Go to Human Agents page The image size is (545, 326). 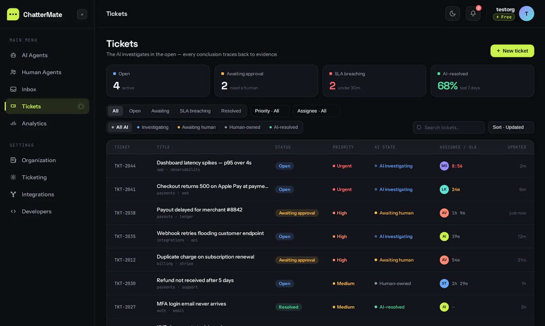coord(47,72)
